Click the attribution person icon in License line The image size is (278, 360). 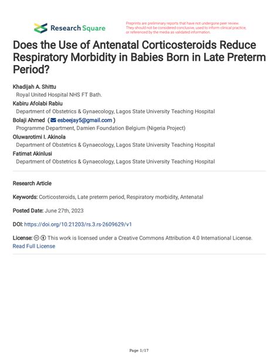click(x=43, y=238)
